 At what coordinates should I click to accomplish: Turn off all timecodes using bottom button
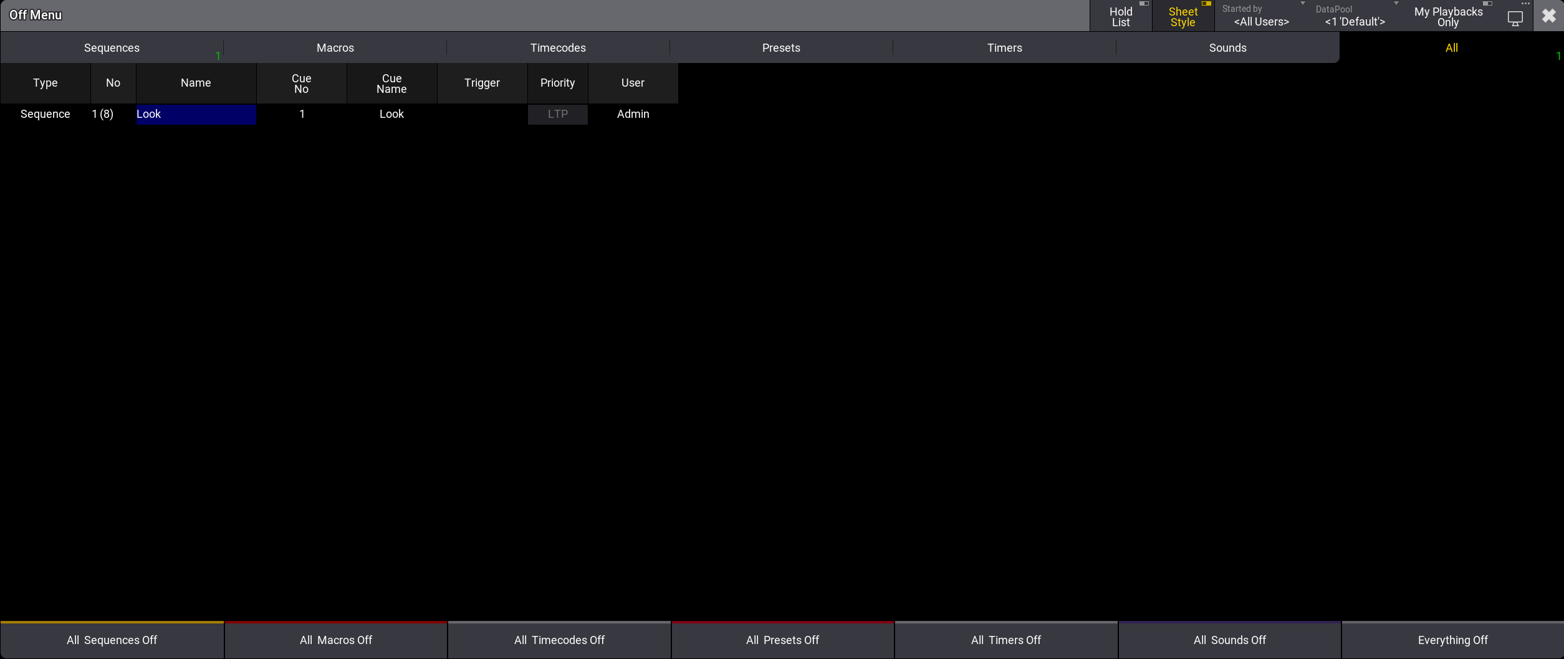pyautogui.click(x=559, y=640)
